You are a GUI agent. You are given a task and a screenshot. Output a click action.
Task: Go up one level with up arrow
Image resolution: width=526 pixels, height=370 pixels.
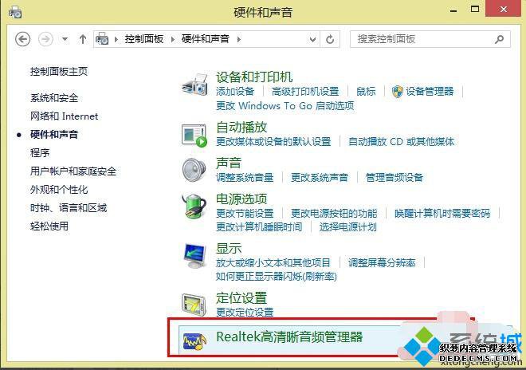pyautogui.click(x=83, y=39)
